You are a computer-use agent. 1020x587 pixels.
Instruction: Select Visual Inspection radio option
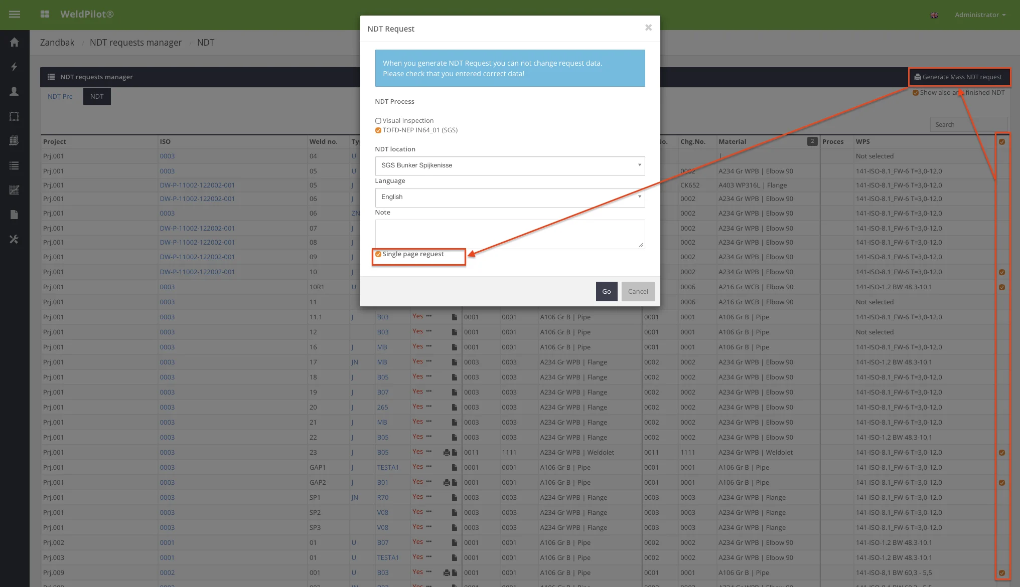[x=378, y=121]
